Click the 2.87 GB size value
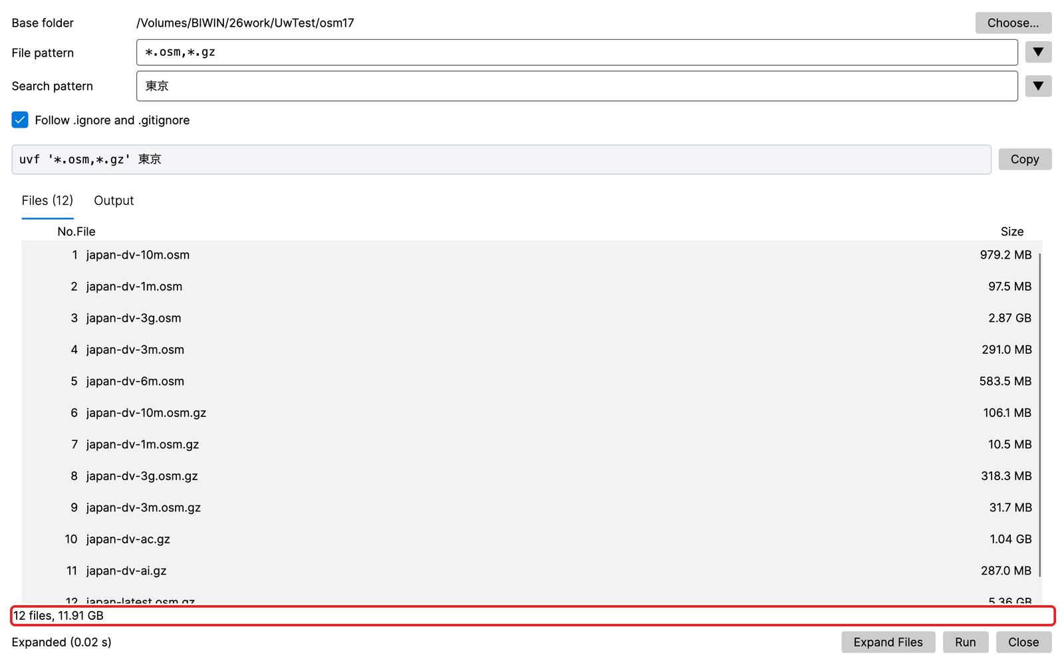The height and width of the screenshot is (665, 1064). point(1009,318)
